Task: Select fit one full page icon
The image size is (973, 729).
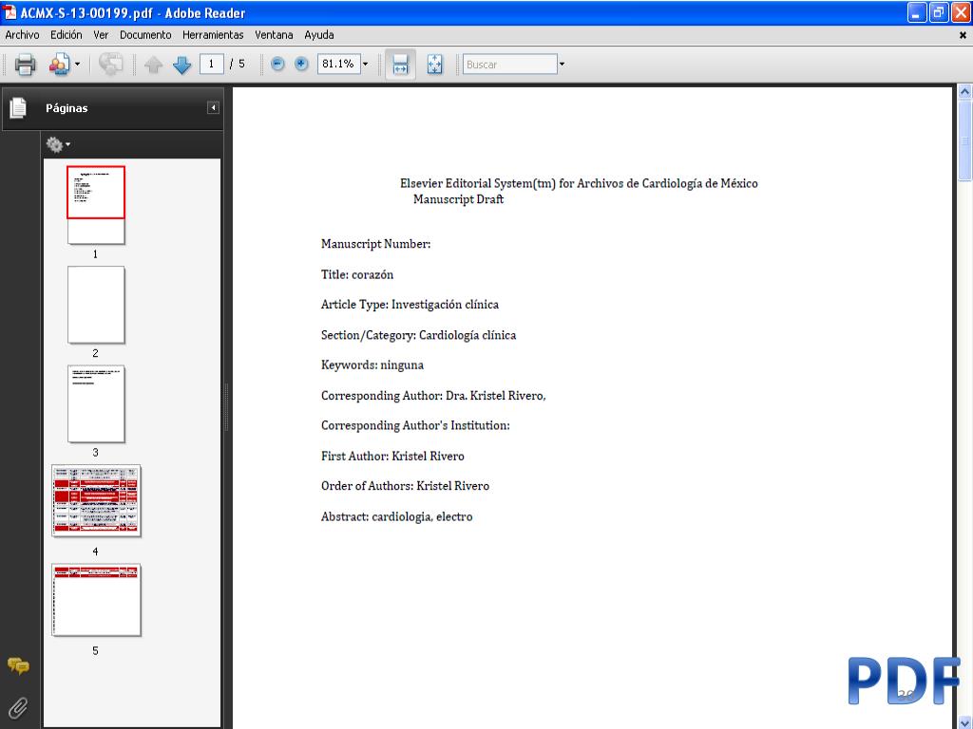Action: pos(435,64)
